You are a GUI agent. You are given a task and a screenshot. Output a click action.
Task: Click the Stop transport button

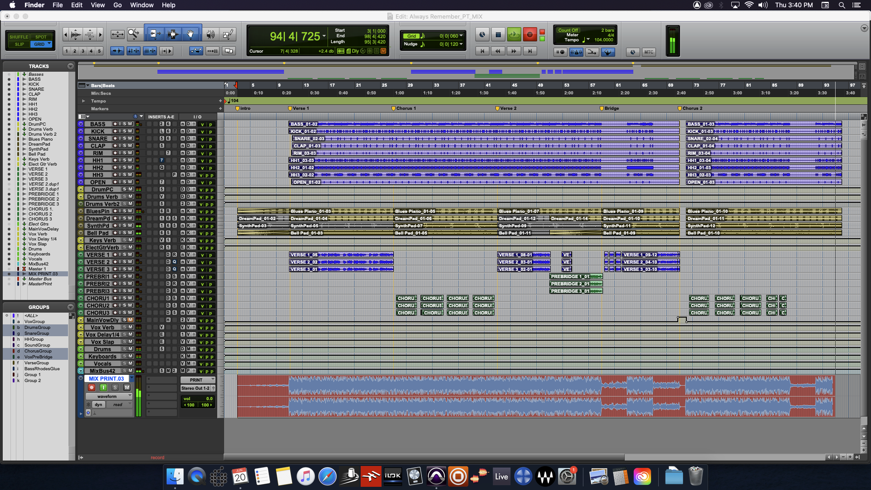click(x=498, y=34)
